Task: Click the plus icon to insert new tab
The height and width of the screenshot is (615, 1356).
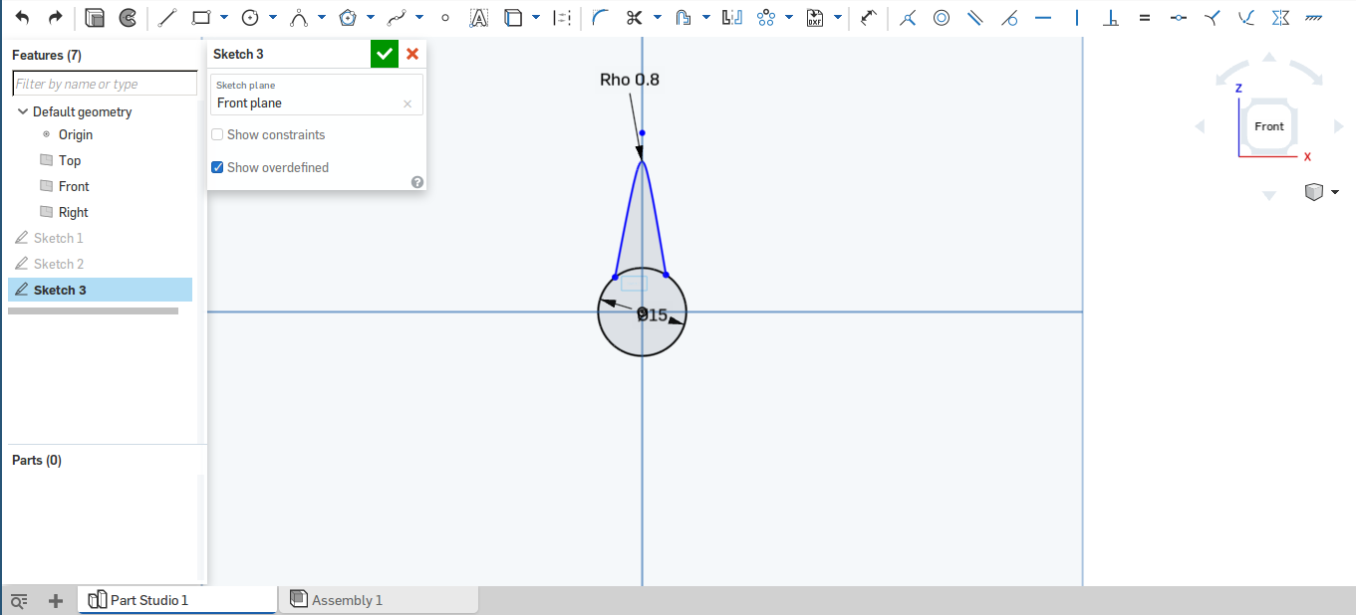Action: (56, 601)
